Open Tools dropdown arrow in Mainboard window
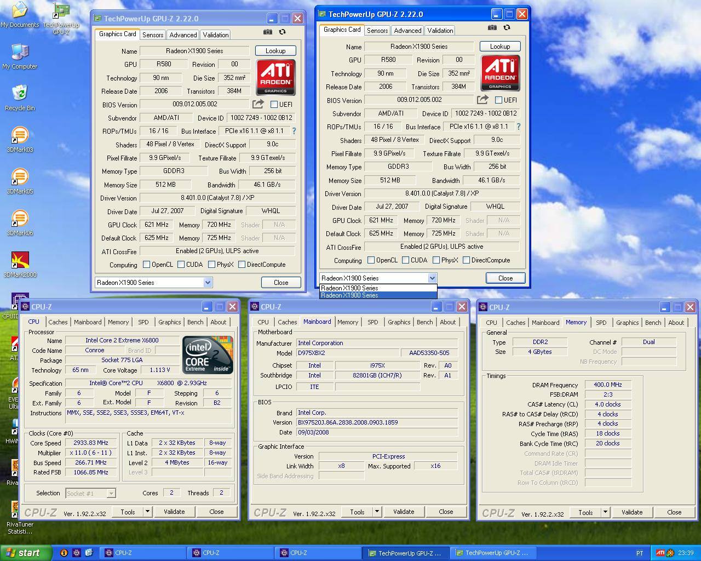 pyautogui.click(x=377, y=512)
